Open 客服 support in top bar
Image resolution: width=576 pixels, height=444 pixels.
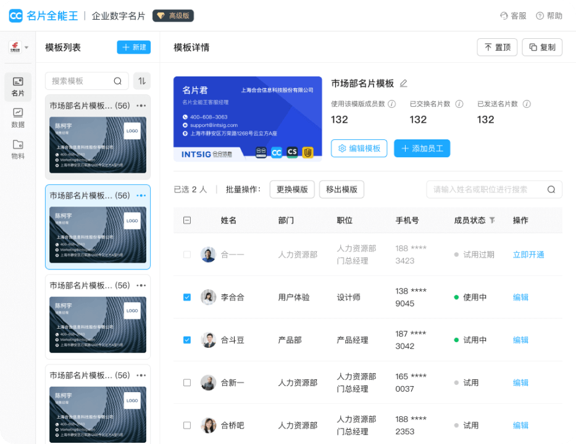(513, 16)
